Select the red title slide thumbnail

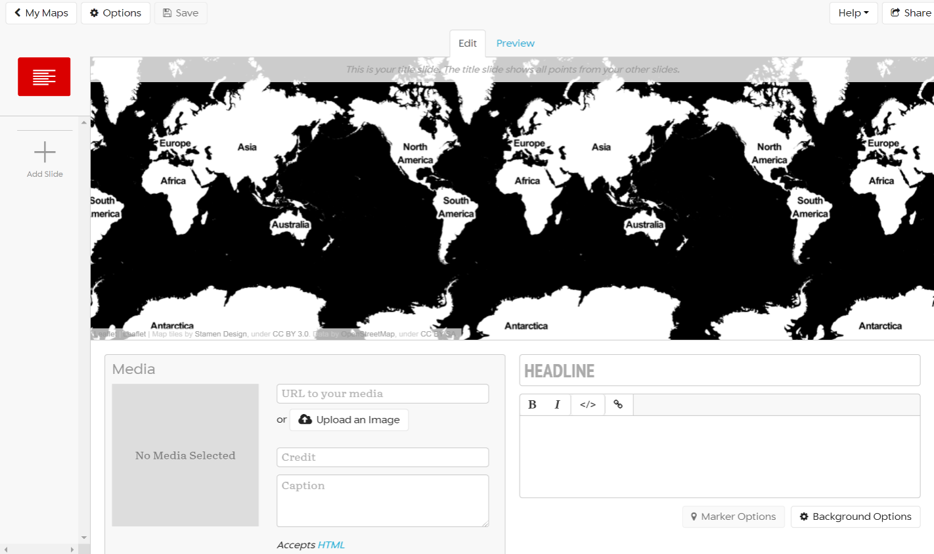pos(44,77)
